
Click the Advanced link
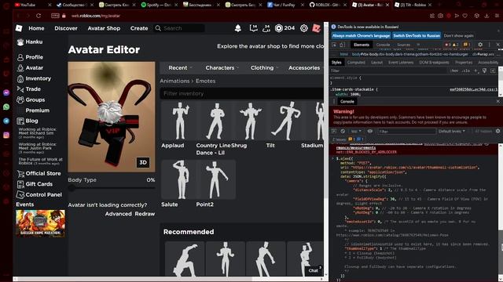[x=119, y=214]
